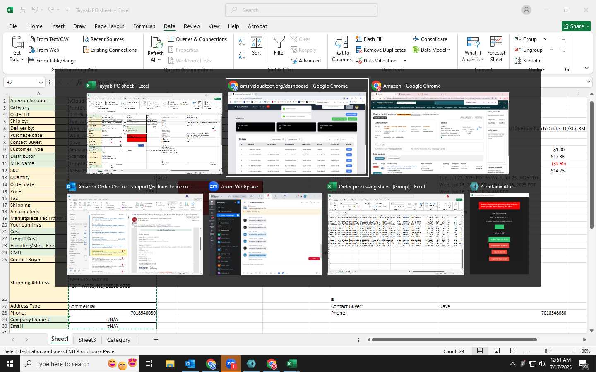This screenshot has height=372, width=596.
Task: Open From Table/Range
Action: [x=52, y=61]
